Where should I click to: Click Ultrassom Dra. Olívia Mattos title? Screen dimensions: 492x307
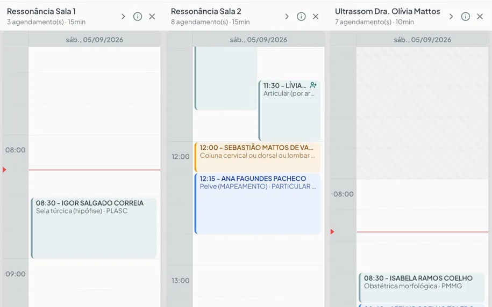tap(388, 11)
